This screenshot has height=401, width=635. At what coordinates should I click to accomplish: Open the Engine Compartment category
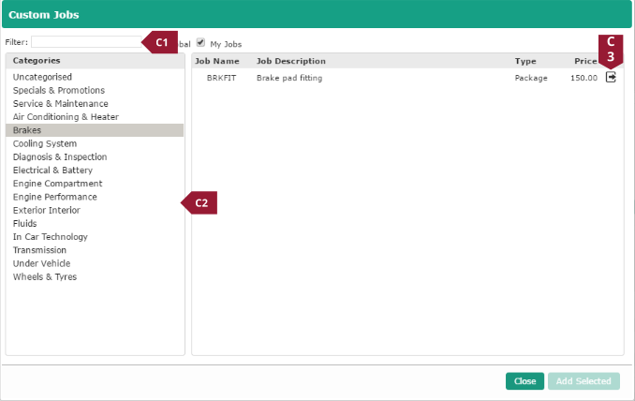pos(57,184)
